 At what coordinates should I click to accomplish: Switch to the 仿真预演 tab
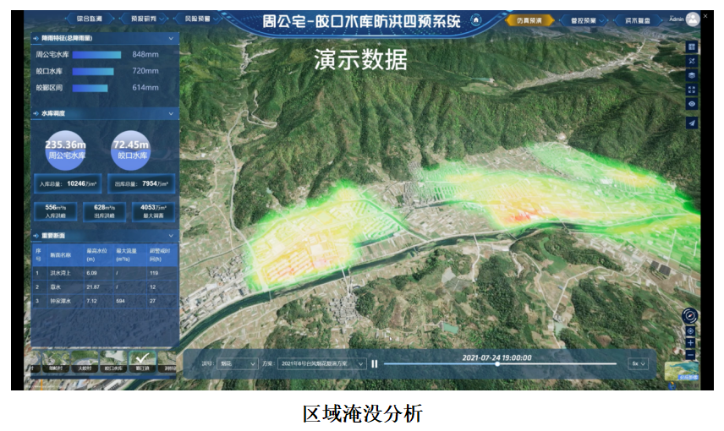[x=524, y=19]
